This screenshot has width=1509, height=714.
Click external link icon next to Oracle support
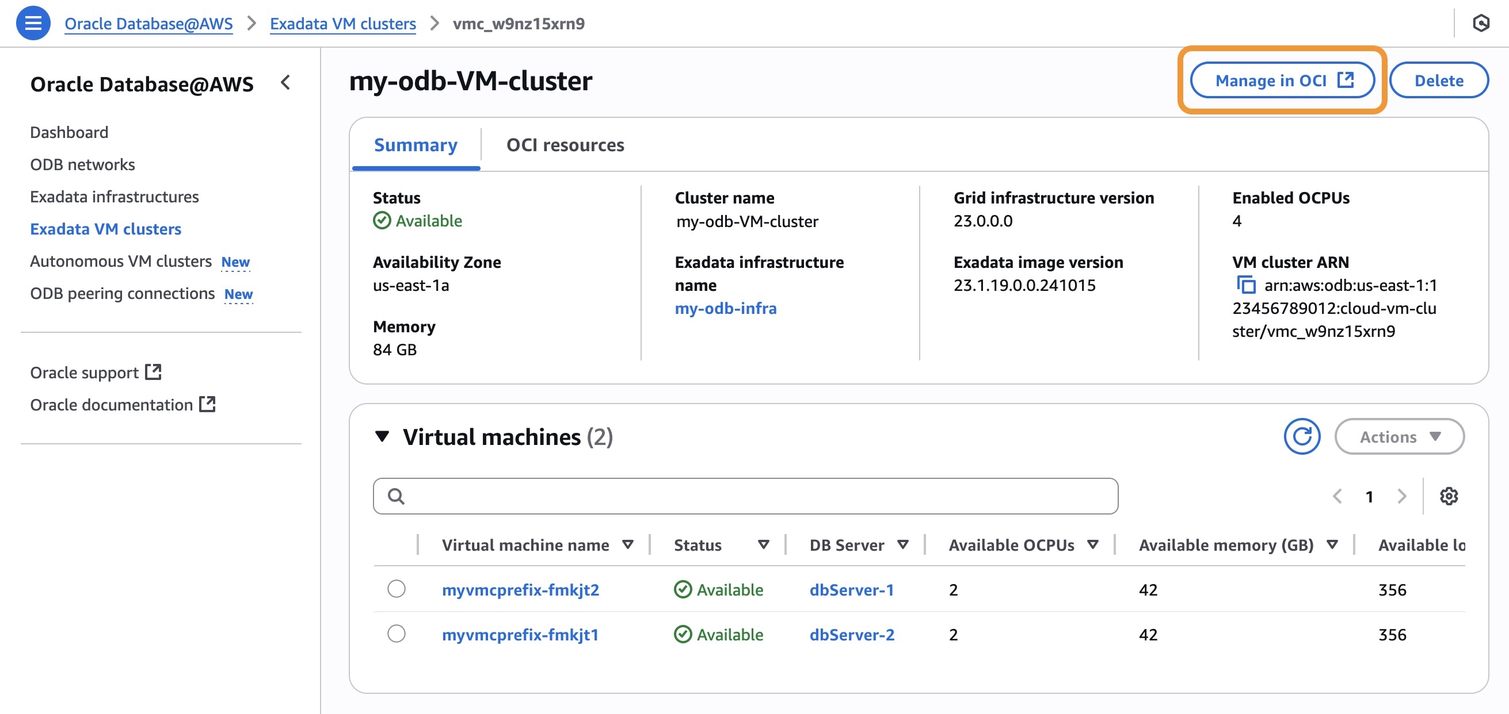(154, 372)
